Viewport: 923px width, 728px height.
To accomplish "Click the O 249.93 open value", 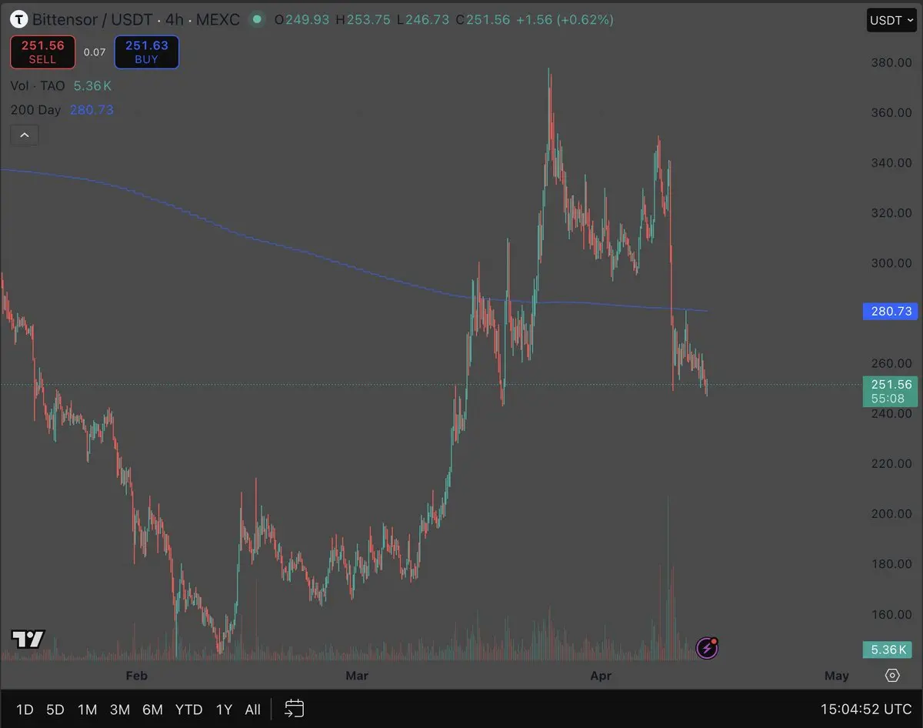I will (x=301, y=19).
